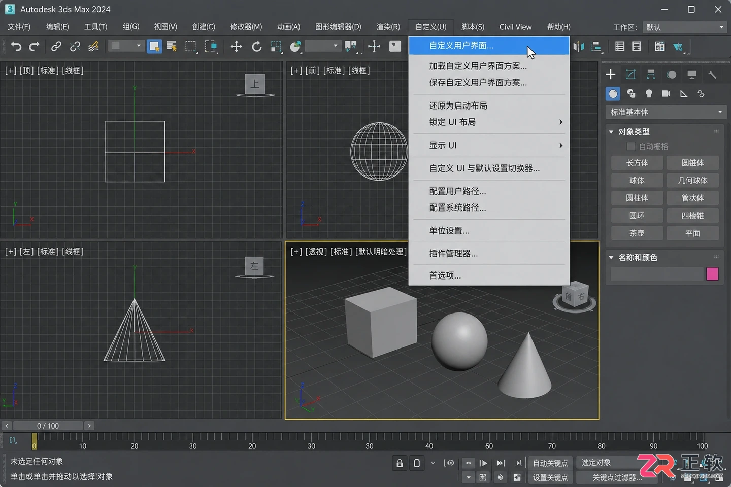731x487 pixels.
Task: Expand the 锁定 UI 布局 submenu arrow
Action: [560, 122]
